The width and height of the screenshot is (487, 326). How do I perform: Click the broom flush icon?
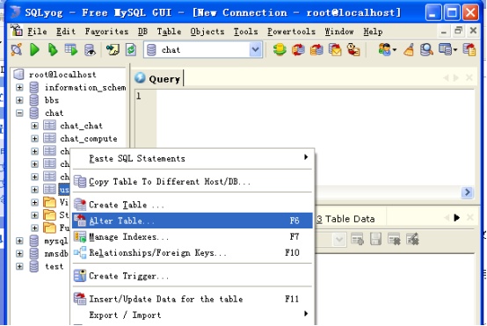(409, 50)
